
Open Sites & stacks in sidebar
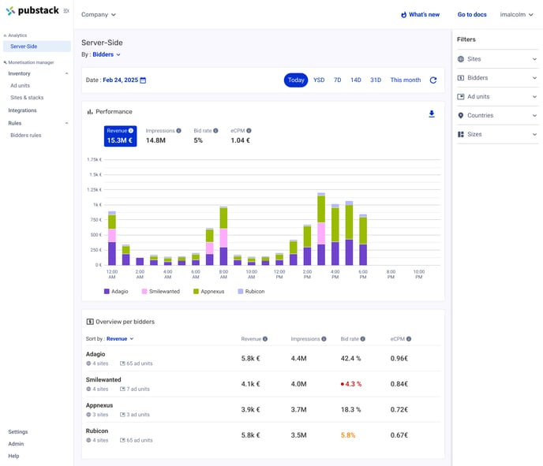click(27, 98)
